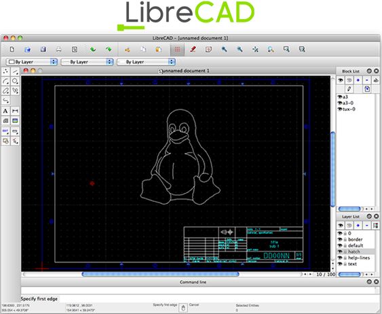
Task: Open the Lines tool menu
Action: click(15, 71)
